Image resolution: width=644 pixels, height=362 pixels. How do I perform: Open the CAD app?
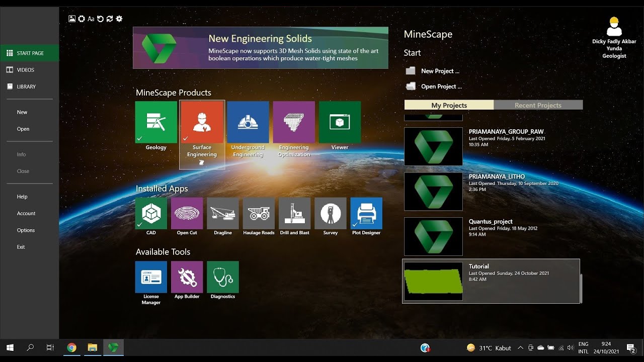click(x=151, y=213)
